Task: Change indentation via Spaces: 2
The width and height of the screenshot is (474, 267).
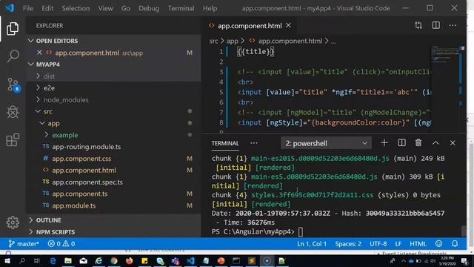Action: click(348, 244)
